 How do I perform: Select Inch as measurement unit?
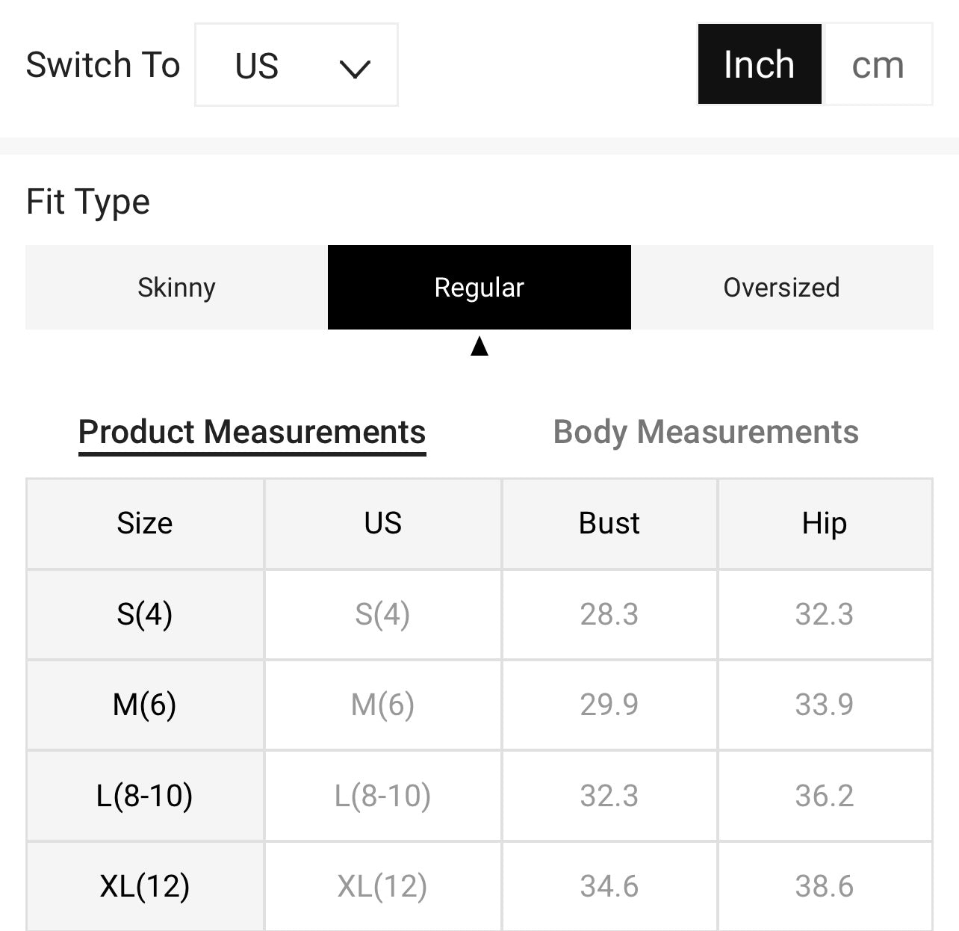[759, 65]
